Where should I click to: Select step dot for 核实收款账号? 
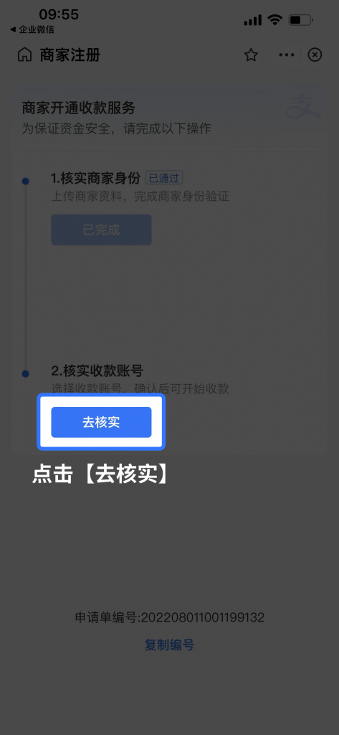(x=25, y=373)
